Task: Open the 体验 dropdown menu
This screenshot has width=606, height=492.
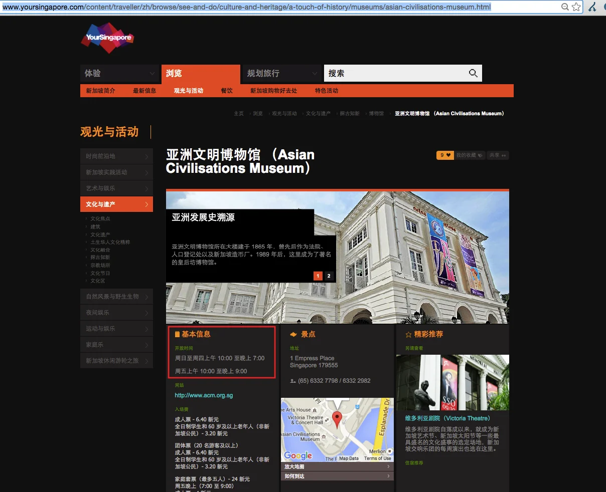Action: (119, 73)
